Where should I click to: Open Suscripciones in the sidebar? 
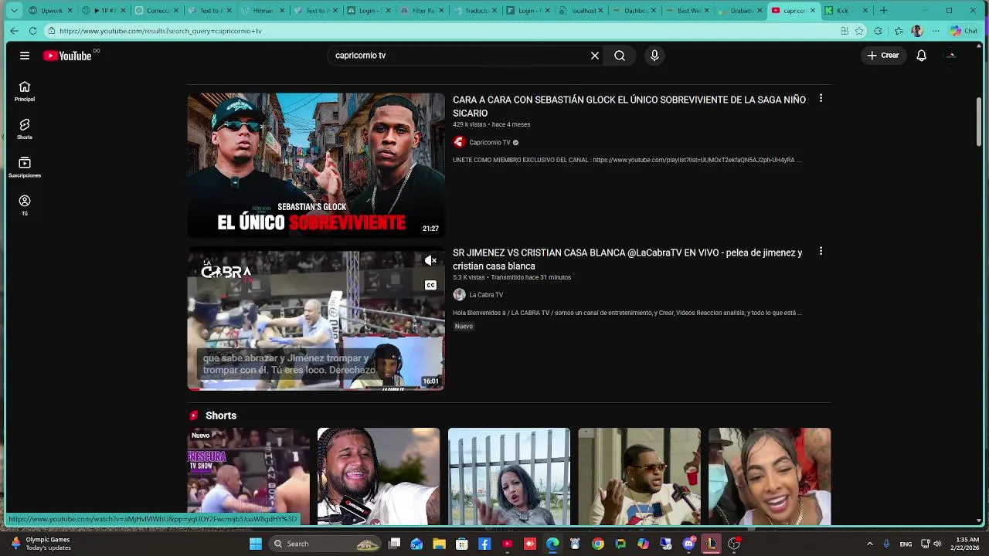point(25,167)
